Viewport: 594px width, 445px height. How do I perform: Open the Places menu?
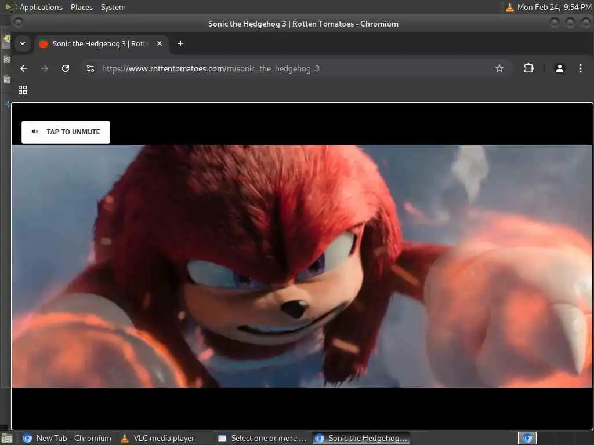pyautogui.click(x=81, y=7)
